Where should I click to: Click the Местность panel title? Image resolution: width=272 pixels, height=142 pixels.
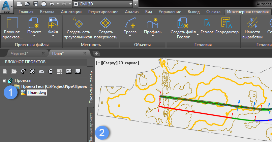[91, 45]
